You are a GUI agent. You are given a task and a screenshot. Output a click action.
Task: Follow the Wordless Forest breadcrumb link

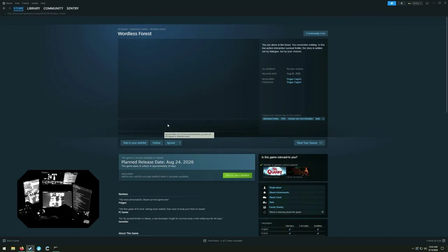(x=157, y=29)
